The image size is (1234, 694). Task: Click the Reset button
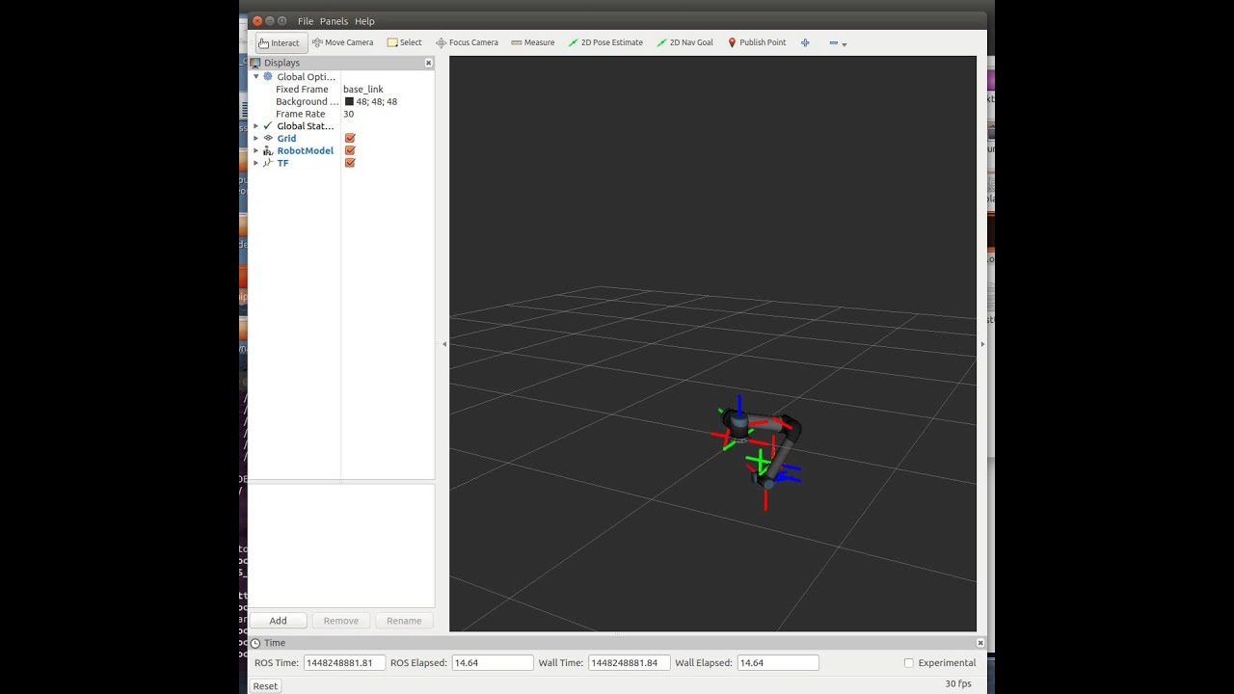[265, 686]
